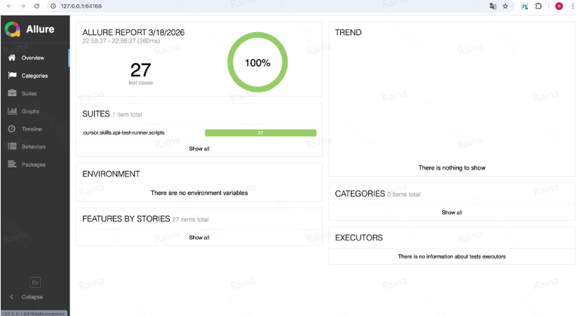Open the Categories menu item
This screenshot has height=316, width=576.
point(35,76)
